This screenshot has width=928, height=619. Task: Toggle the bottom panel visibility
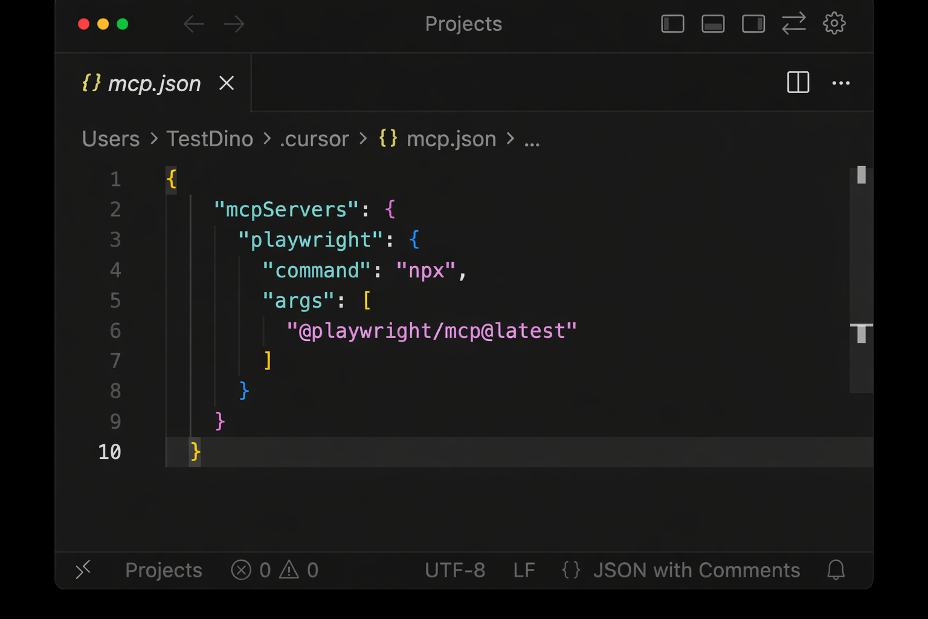pyautogui.click(x=713, y=24)
